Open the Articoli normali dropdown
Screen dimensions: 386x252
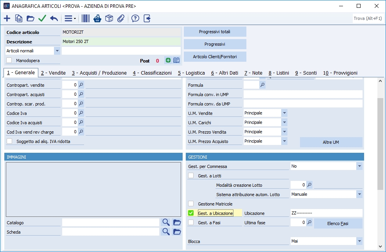57,51
